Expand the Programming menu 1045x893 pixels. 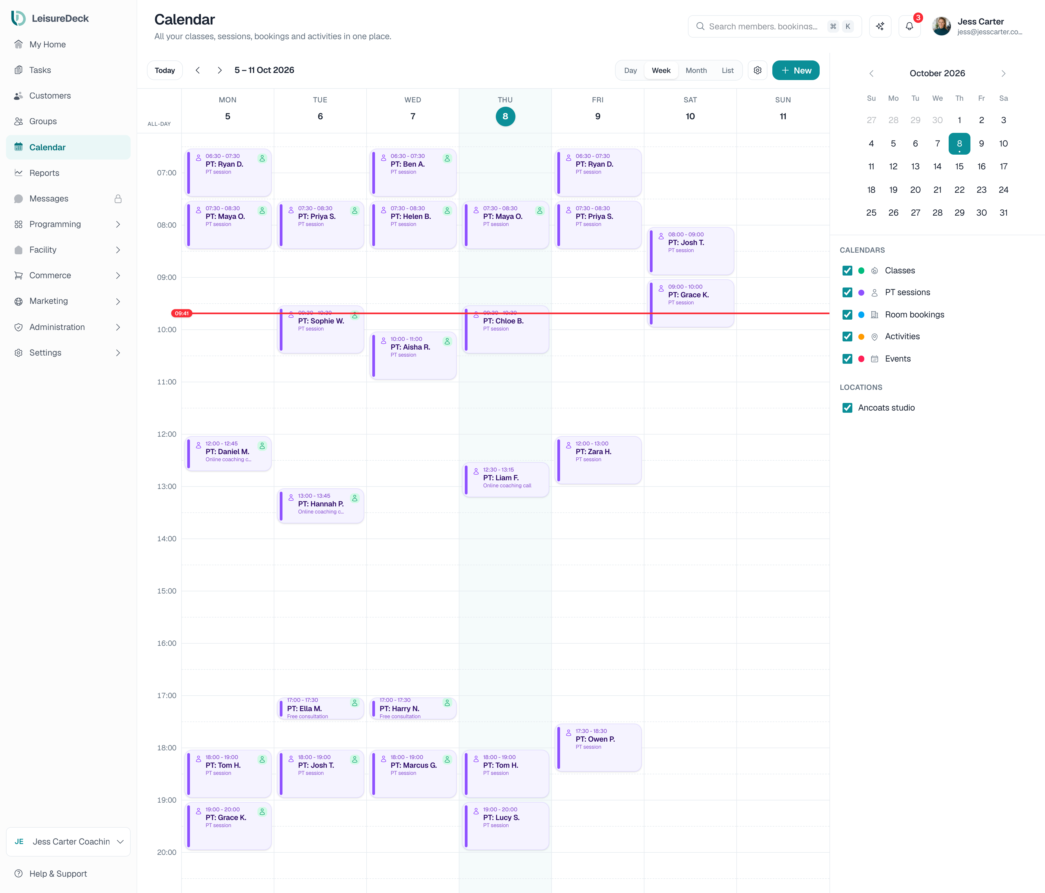point(68,225)
